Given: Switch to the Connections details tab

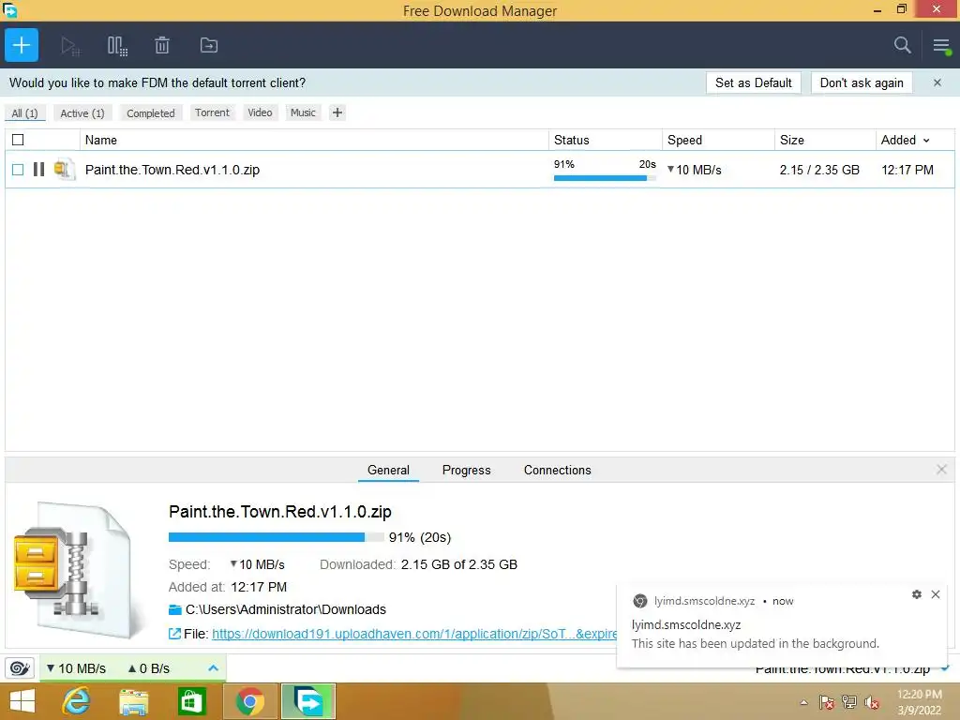Looking at the screenshot, I should [557, 471].
